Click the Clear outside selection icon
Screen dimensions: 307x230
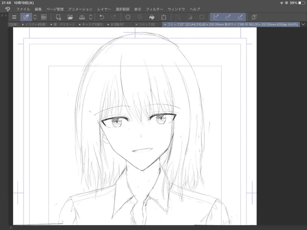click(x=140, y=17)
